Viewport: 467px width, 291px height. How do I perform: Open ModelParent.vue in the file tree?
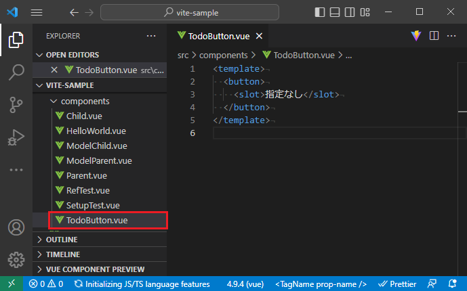click(100, 160)
